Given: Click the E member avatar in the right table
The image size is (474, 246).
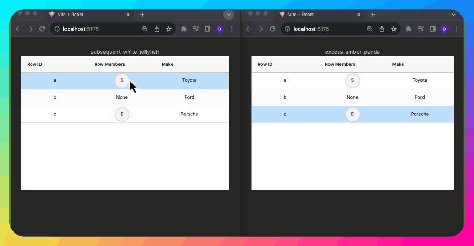Looking at the screenshot, I should (x=352, y=114).
